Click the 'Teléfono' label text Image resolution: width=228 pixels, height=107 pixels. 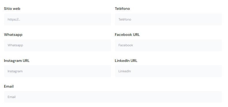click(122, 9)
